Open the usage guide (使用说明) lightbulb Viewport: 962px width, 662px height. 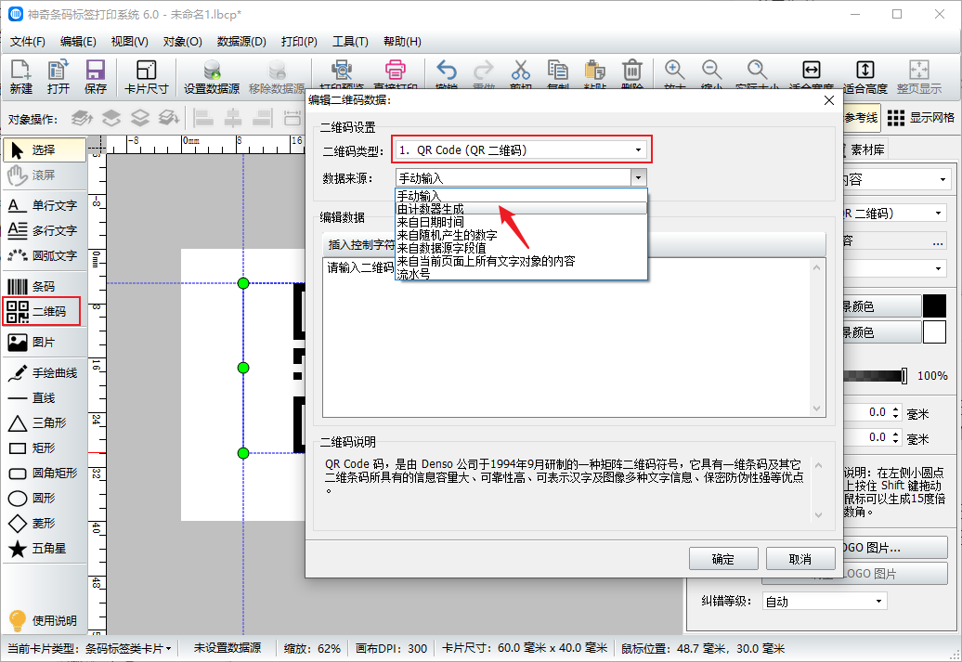click(44, 620)
